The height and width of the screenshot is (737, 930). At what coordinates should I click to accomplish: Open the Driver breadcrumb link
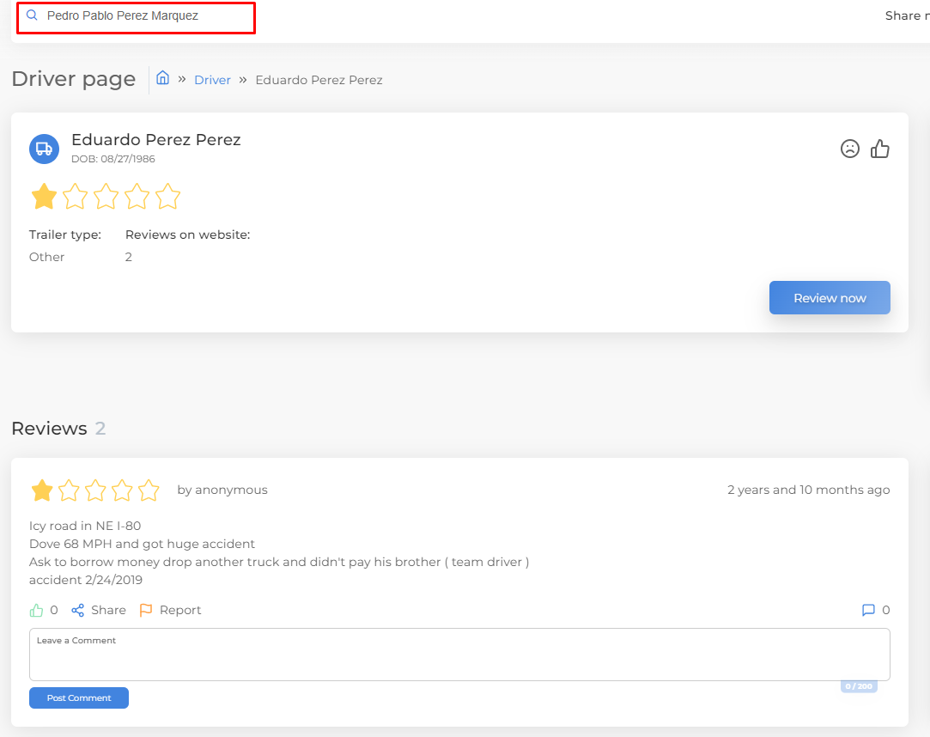coord(212,80)
